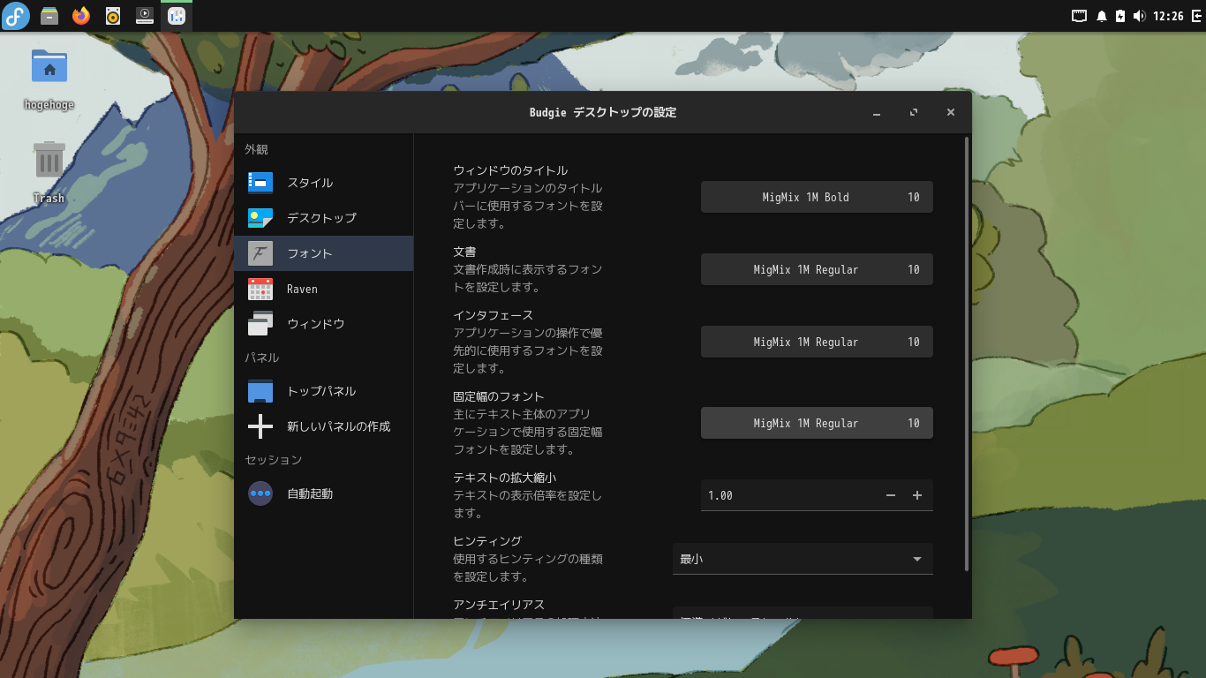The image size is (1206, 678).
Task: Open the Rhythmbox speaker icon in the panel
Action: [113, 16]
